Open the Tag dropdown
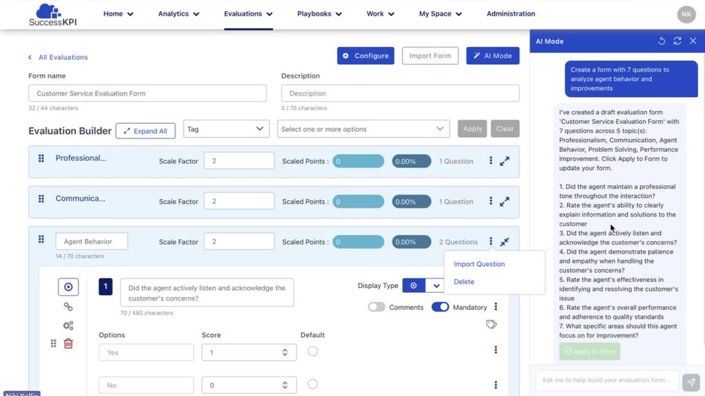Screen dimensions: 705x396 pyautogui.click(x=226, y=129)
